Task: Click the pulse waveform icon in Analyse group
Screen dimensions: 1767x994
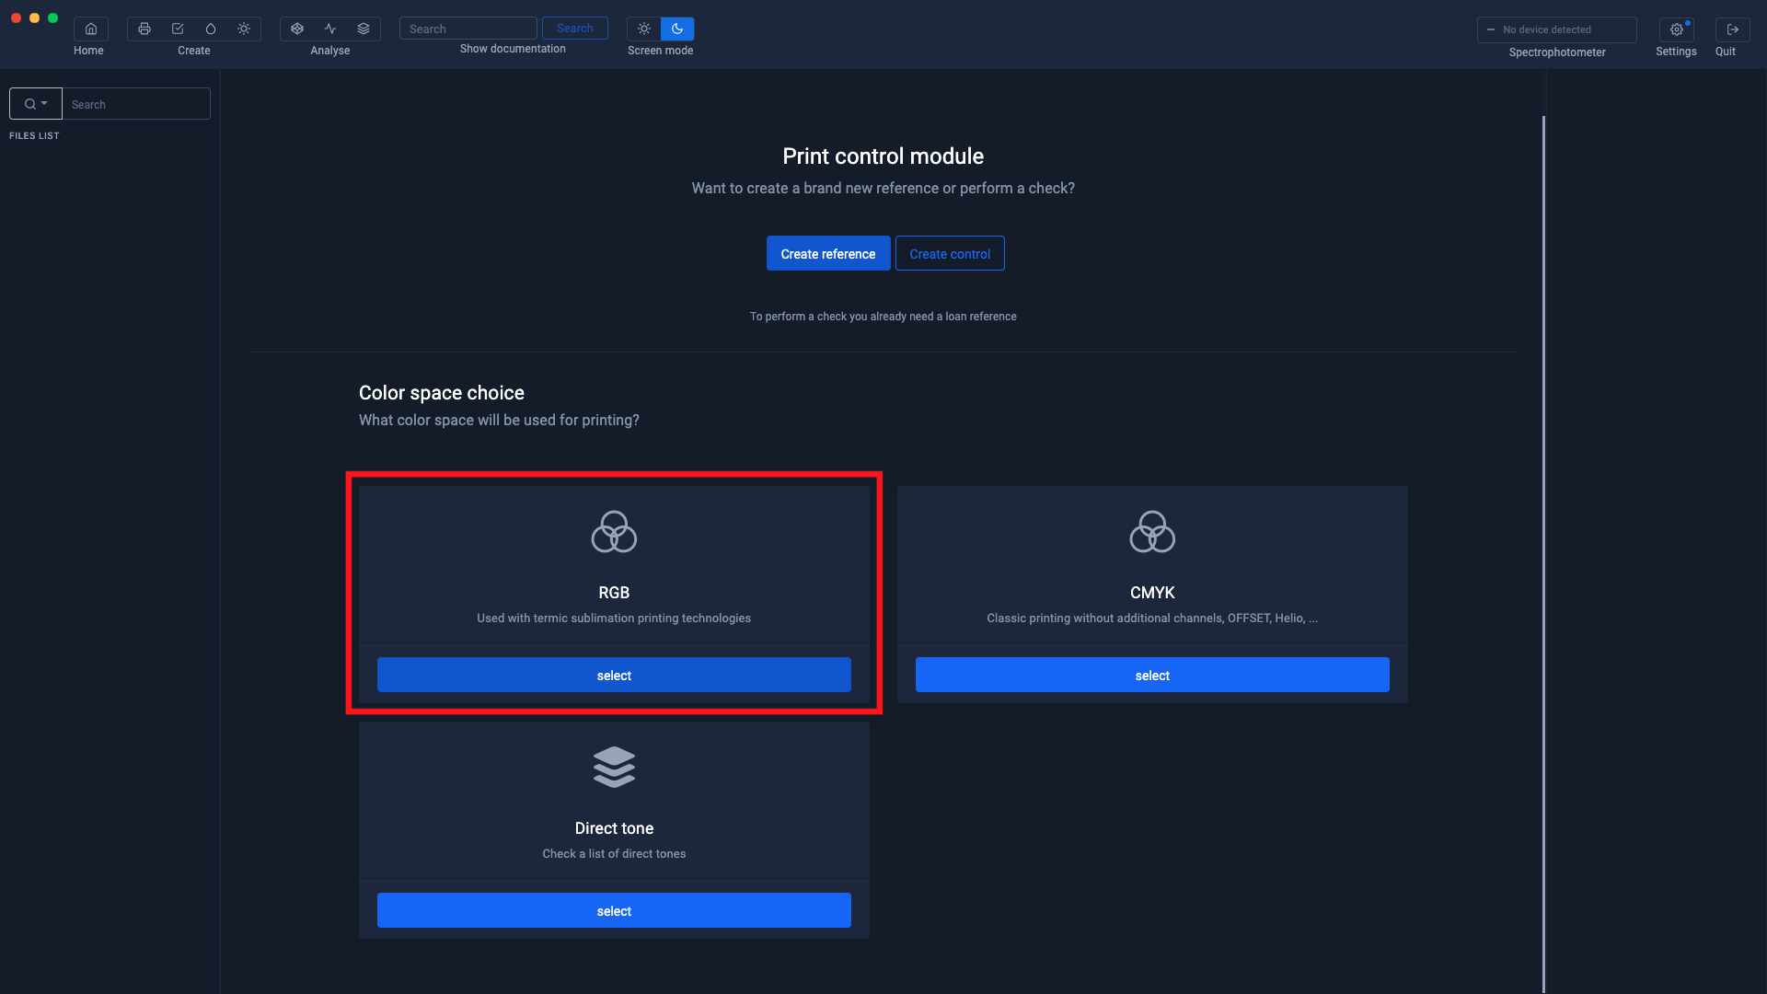Action: coord(330,29)
